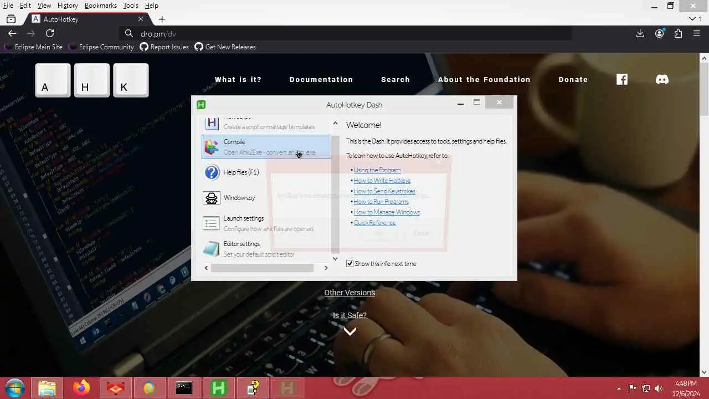Toggle Show this info next time checkbox
709x399 pixels.
350,263
